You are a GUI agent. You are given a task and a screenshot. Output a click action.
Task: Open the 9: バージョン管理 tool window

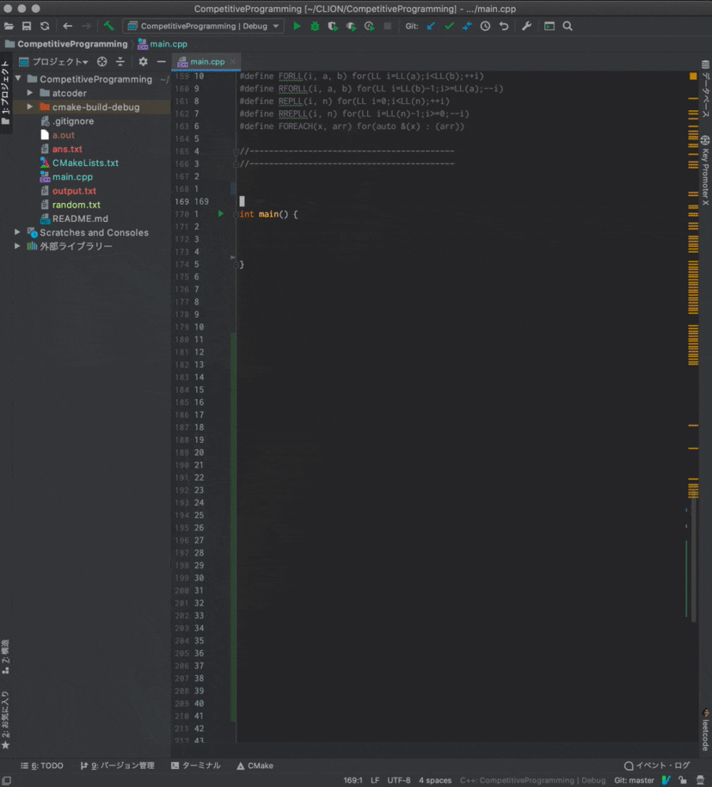(117, 766)
